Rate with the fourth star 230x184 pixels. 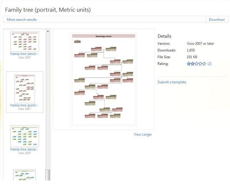200,64
